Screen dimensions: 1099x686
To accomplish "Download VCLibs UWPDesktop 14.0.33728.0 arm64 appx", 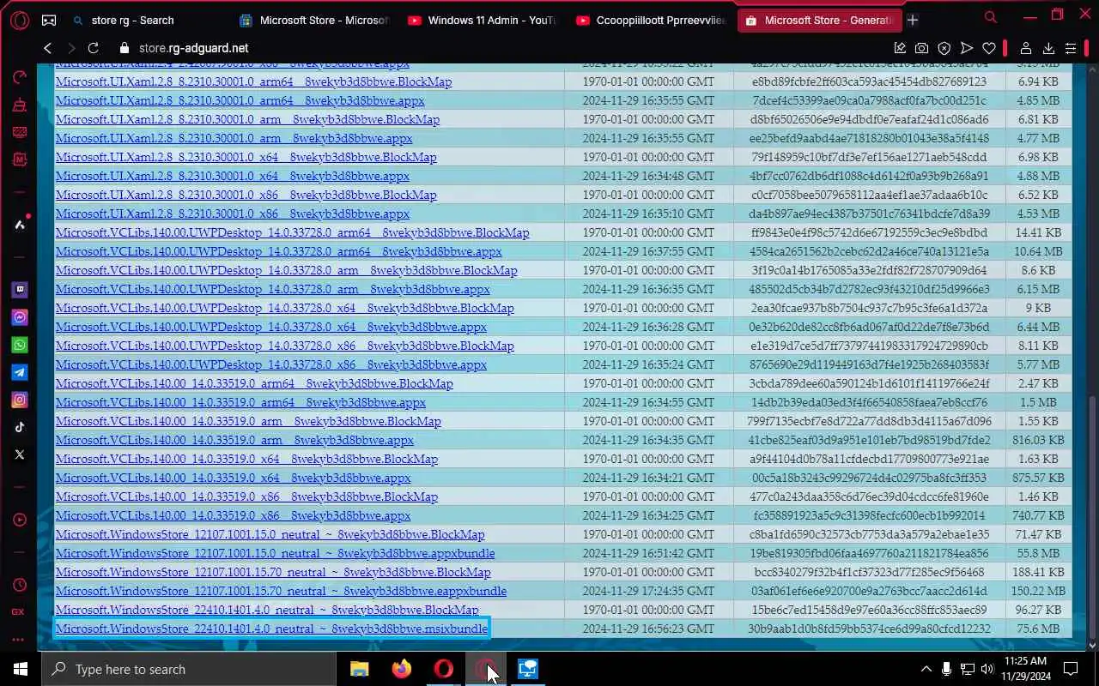I will pyautogui.click(x=278, y=251).
